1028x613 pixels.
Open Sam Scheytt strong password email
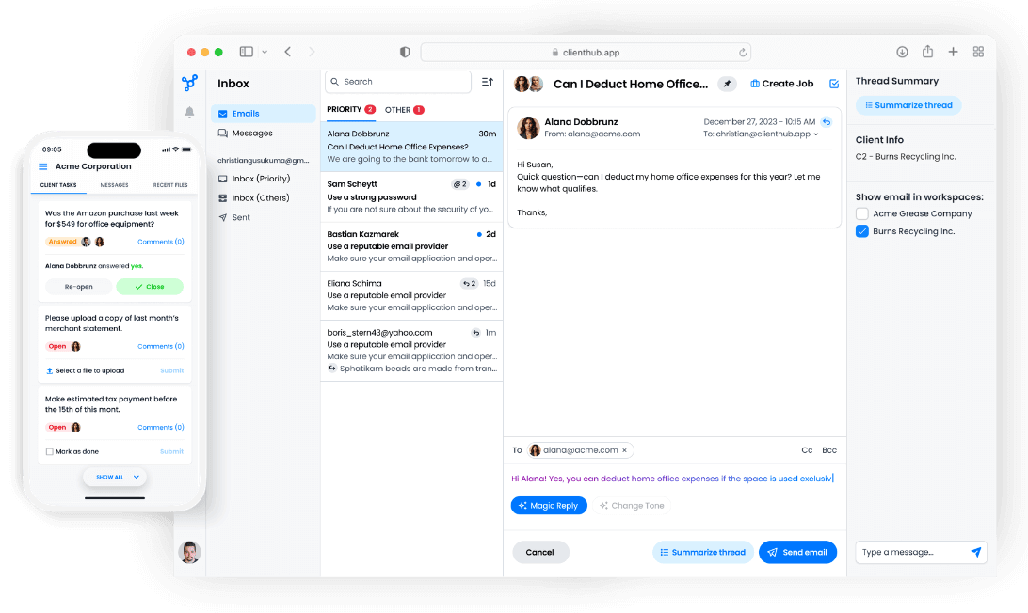point(411,197)
